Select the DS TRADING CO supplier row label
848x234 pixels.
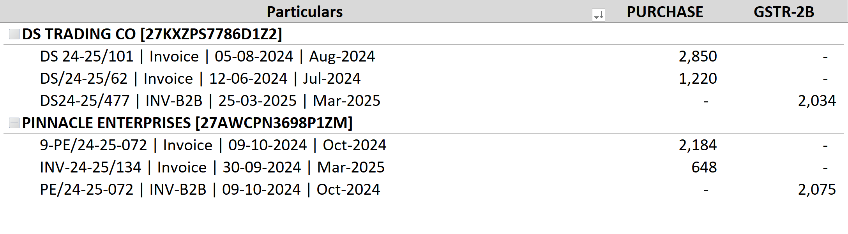[152, 34]
